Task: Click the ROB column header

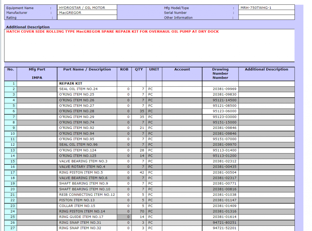Action: pos(124,69)
